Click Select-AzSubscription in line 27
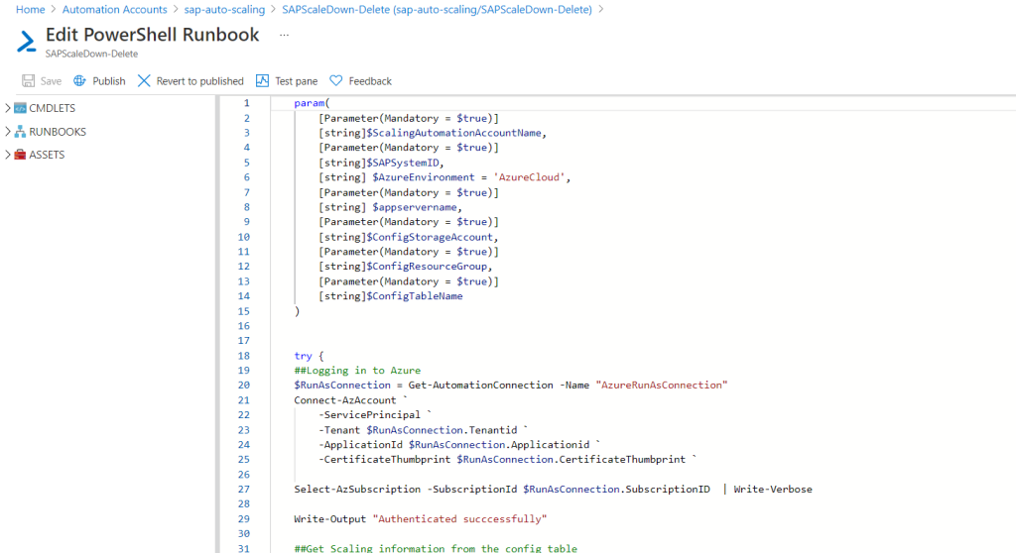This screenshot has width=1016, height=553. 357,489
